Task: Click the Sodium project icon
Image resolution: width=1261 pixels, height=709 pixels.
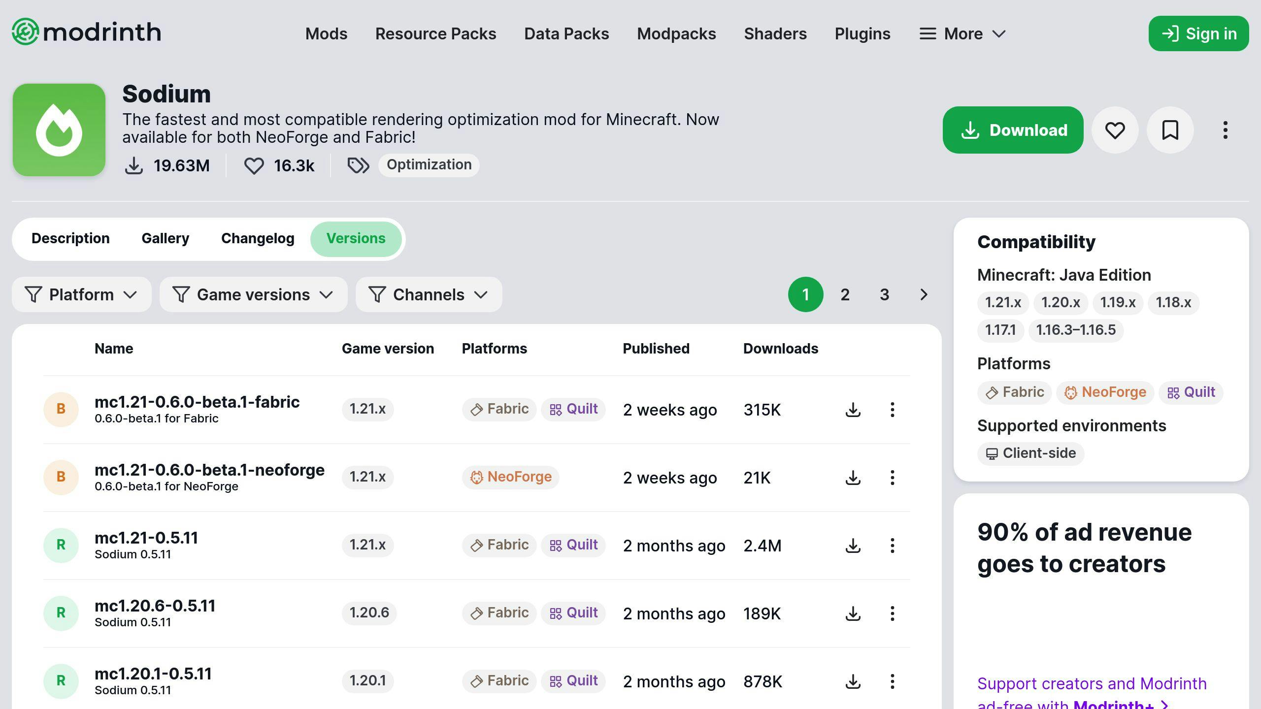Action: click(59, 130)
